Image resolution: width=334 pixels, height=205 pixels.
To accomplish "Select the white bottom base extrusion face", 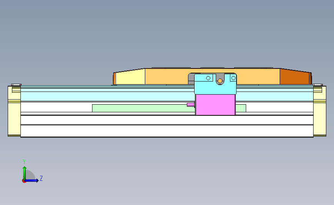I will (x=167, y=131).
